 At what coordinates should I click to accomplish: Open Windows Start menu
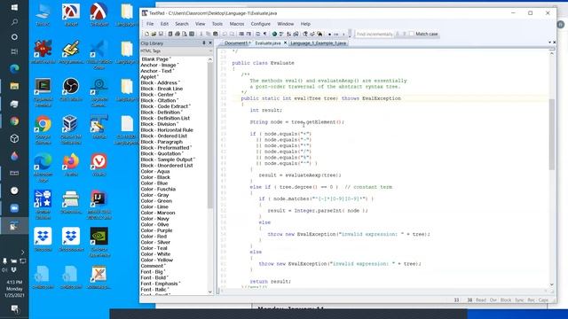(14, 7)
